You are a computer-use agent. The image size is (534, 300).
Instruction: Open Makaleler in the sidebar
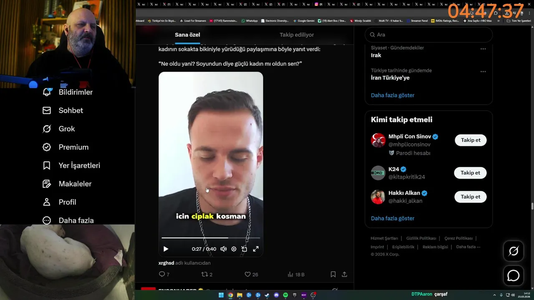(x=67, y=184)
